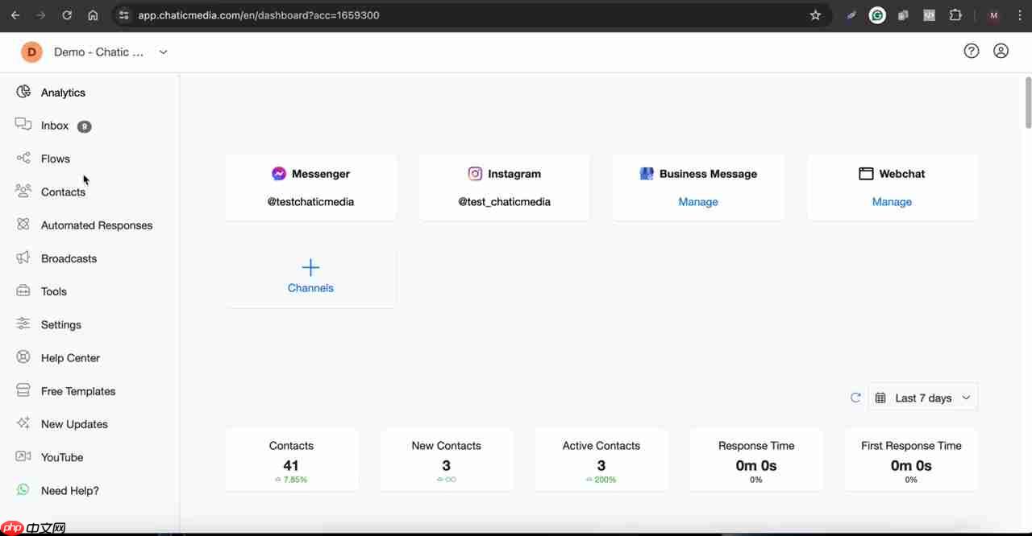Image resolution: width=1032 pixels, height=536 pixels.
Task: Click the Contacts stat card showing 41
Action: (291, 460)
